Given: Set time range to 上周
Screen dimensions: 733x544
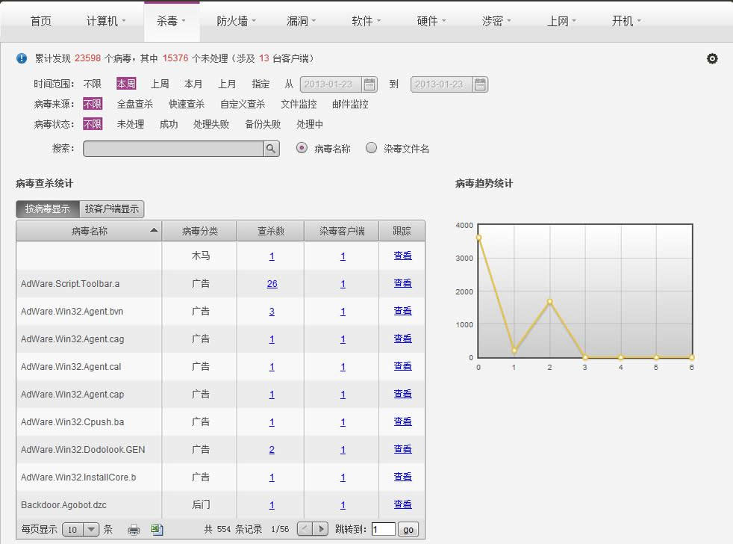Looking at the screenshot, I should (160, 84).
